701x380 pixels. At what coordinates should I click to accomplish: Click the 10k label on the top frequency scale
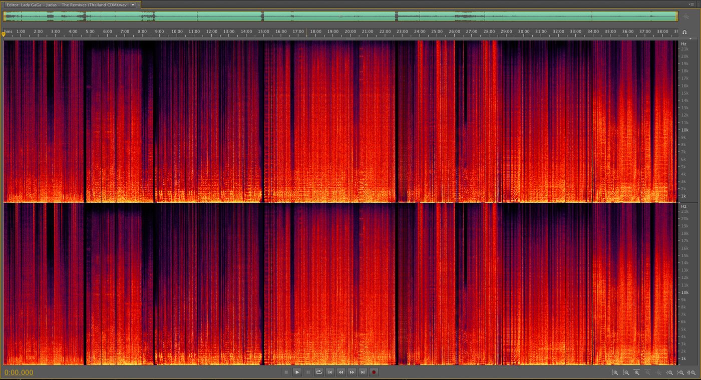(684, 130)
